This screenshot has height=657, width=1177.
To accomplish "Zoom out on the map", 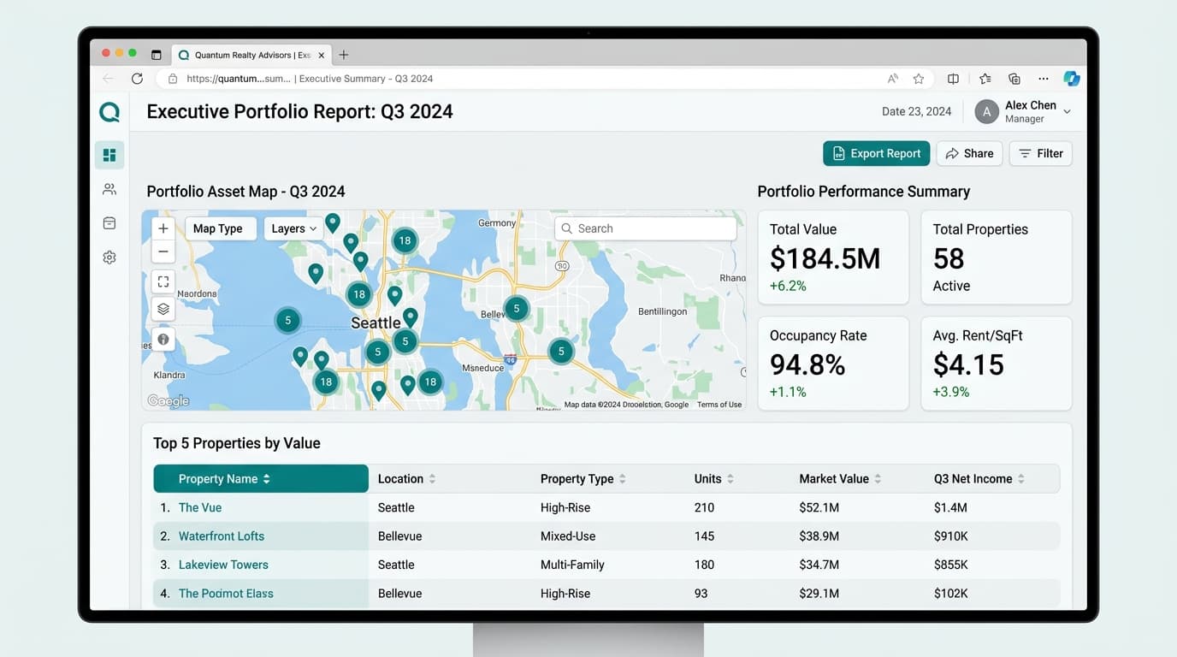I will 163,252.
